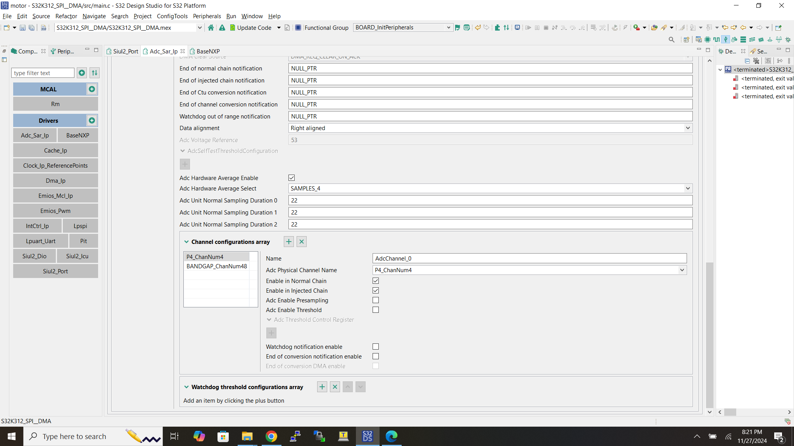Enable Adc Enable Presampling

375,300
